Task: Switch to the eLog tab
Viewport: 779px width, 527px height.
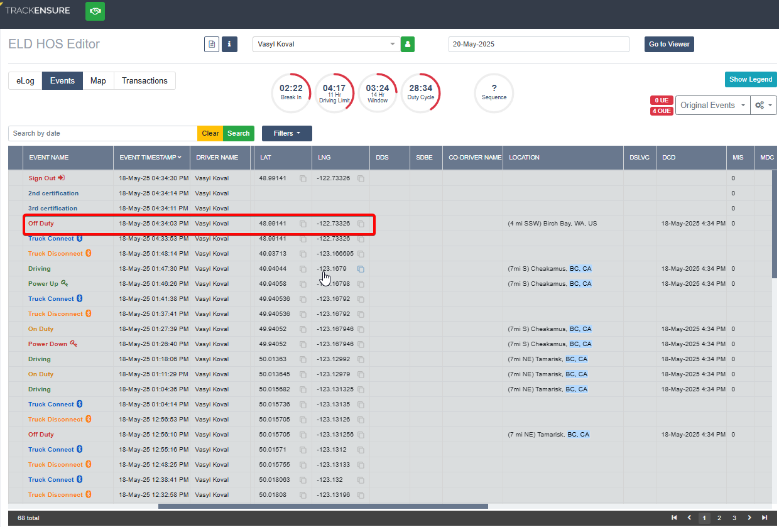Action: pos(25,81)
